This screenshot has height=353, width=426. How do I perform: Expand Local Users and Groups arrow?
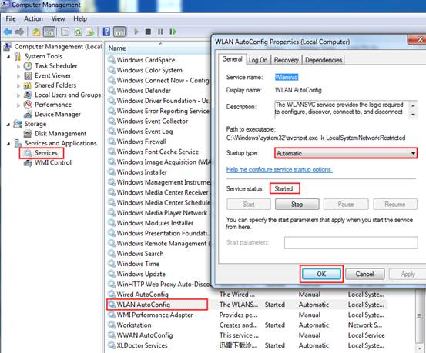[x=18, y=95]
